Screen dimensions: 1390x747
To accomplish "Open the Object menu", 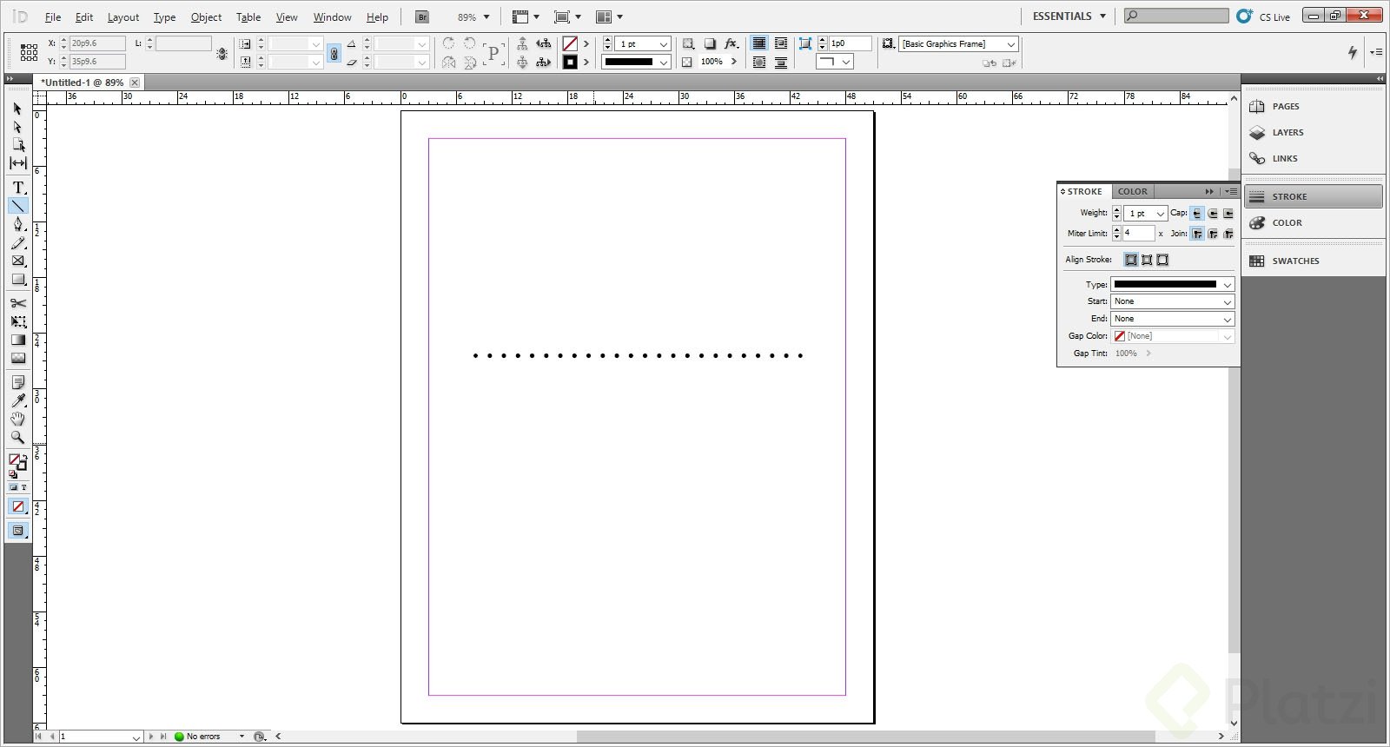I will point(206,17).
